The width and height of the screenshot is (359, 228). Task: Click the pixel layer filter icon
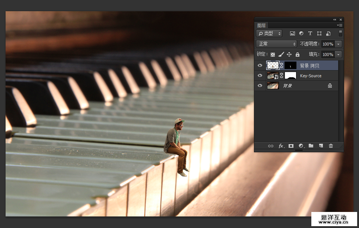coord(292,34)
